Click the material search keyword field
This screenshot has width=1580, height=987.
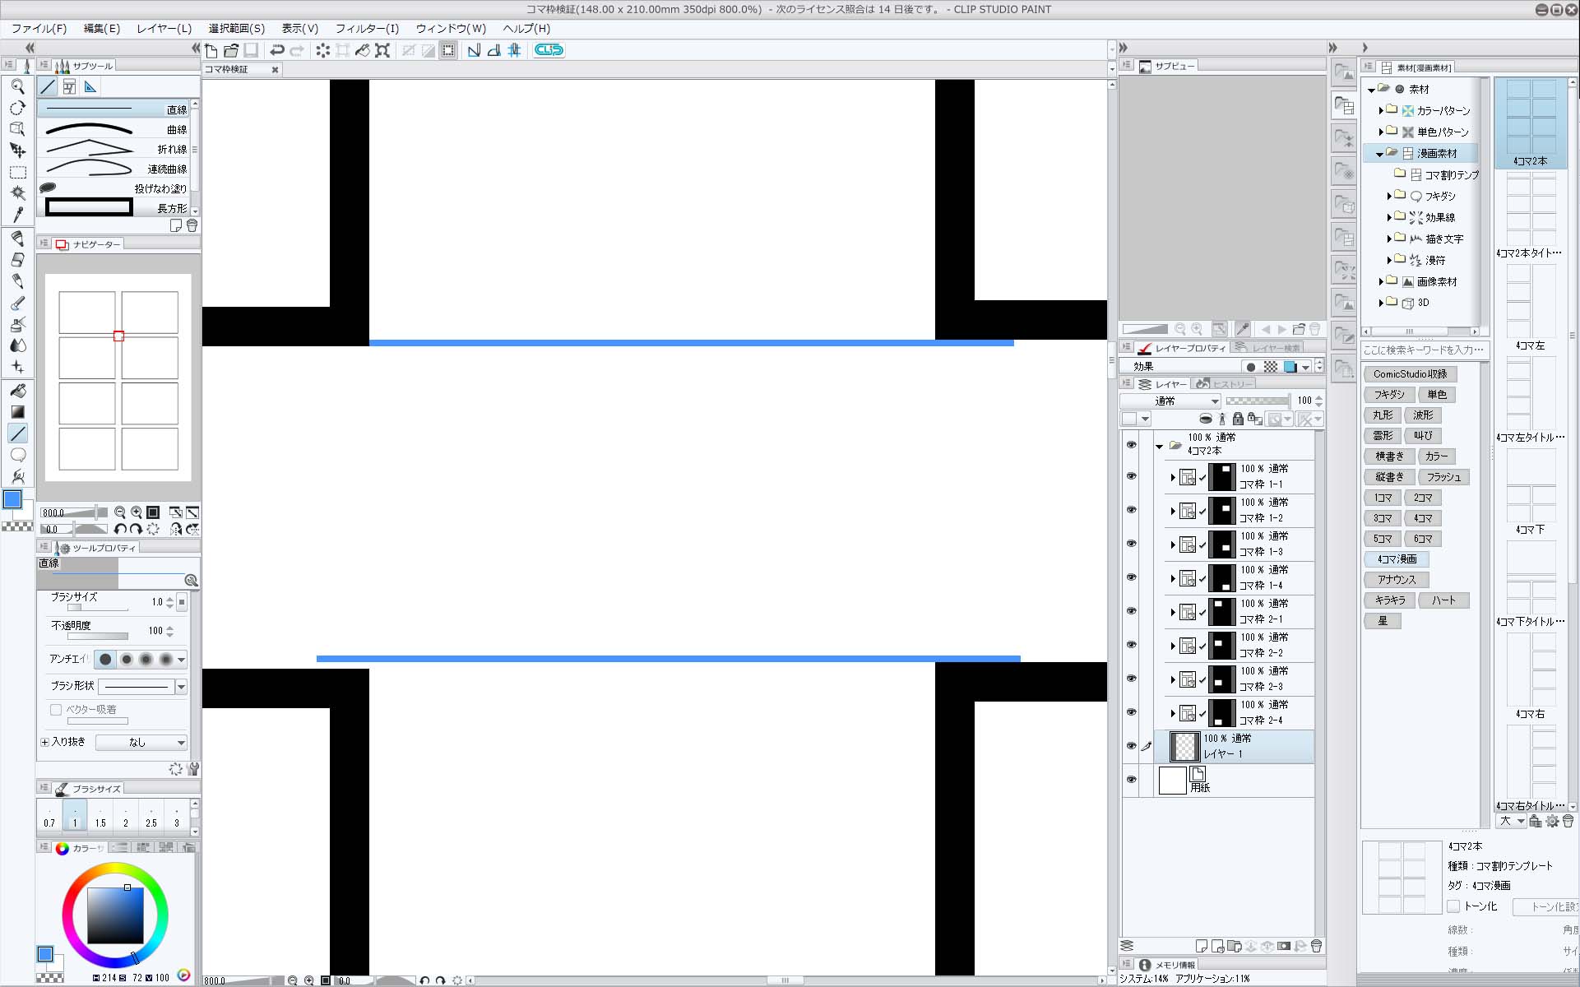click(1423, 350)
